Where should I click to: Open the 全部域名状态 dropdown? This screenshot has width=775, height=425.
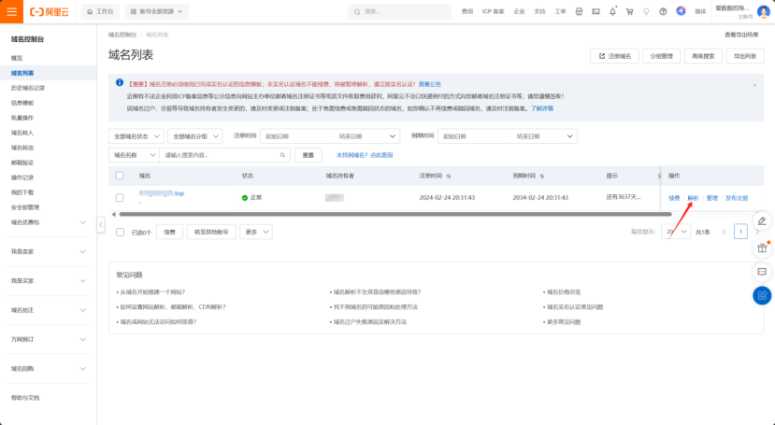click(135, 135)
